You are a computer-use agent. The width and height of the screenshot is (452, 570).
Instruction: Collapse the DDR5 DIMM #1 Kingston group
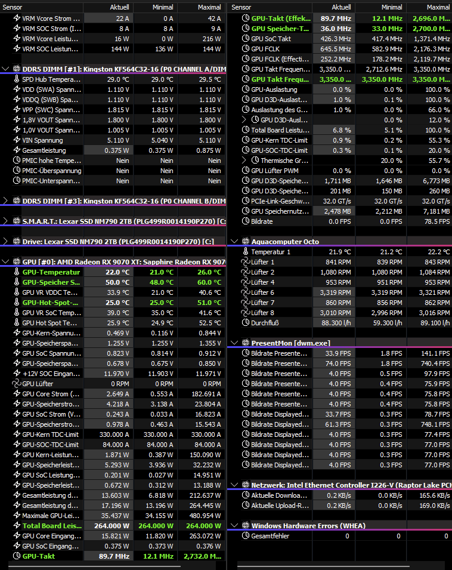[5, 69]
